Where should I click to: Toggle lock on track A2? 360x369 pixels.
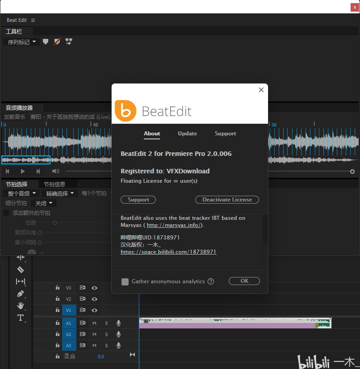pos(58,334)
